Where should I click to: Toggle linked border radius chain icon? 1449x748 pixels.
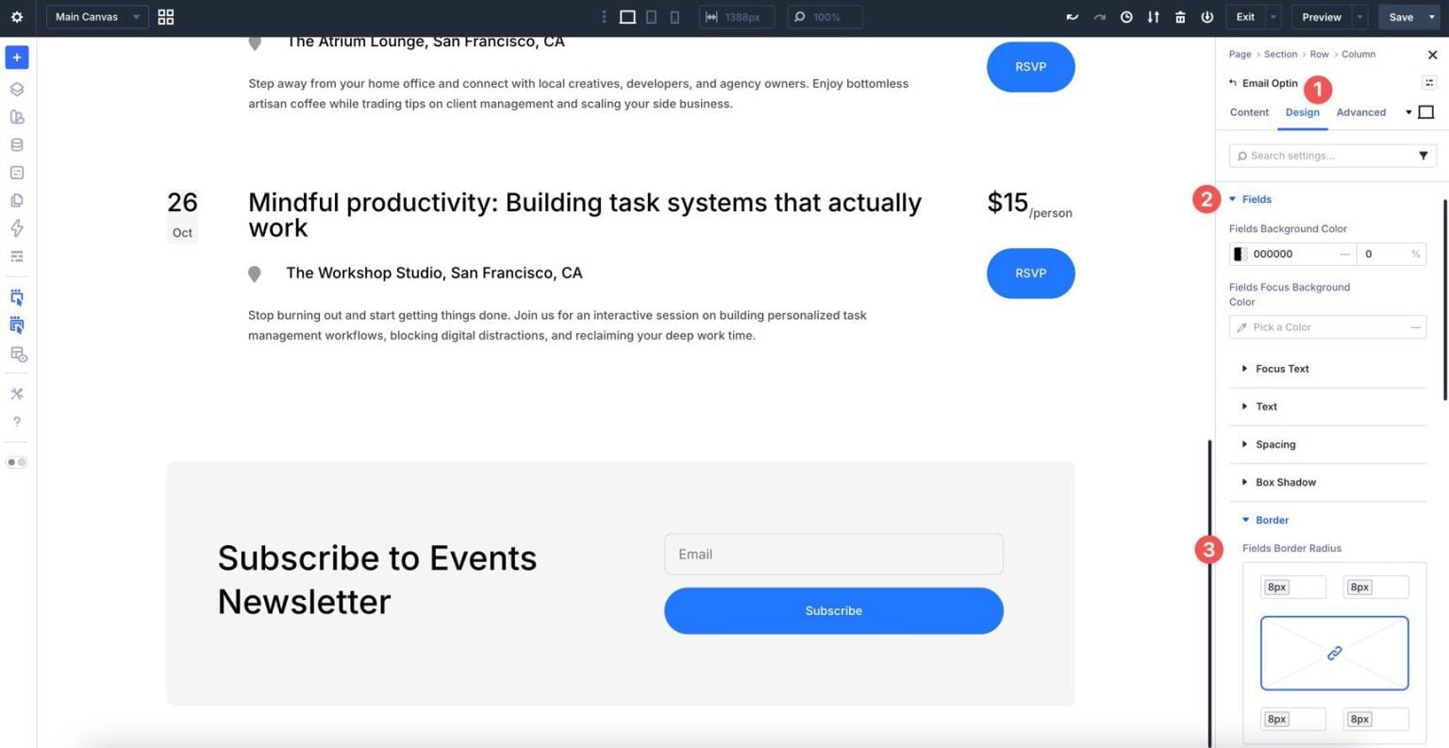pyautogui.click(x=1334, y=653)
